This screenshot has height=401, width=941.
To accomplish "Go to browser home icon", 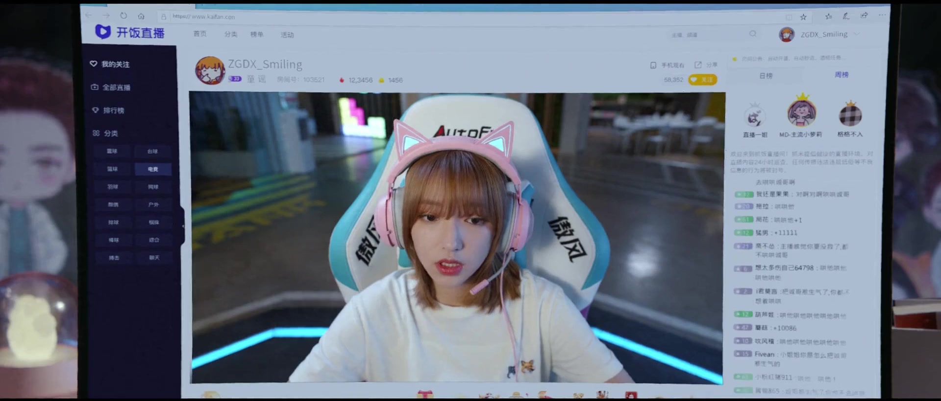I will point(141,16).
